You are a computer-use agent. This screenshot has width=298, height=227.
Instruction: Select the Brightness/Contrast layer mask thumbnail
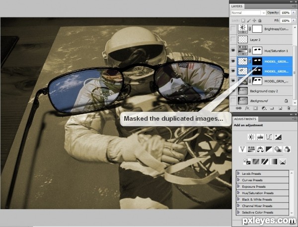[x=257, y=29]
